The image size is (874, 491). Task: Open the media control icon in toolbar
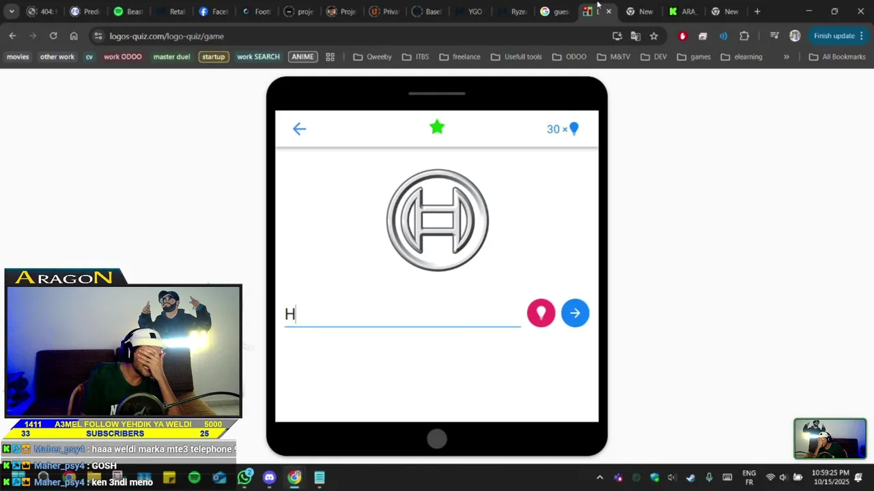(x=774, y=36)
